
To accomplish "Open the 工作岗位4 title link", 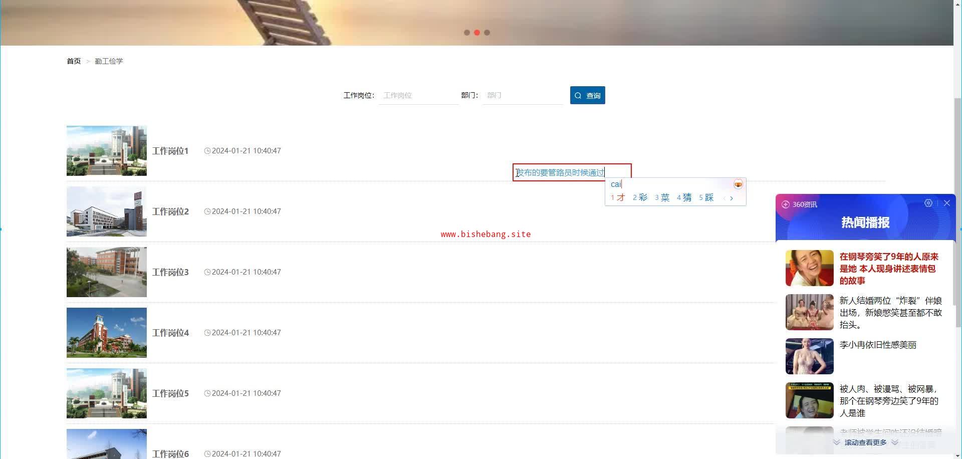I will pos(170,333).
